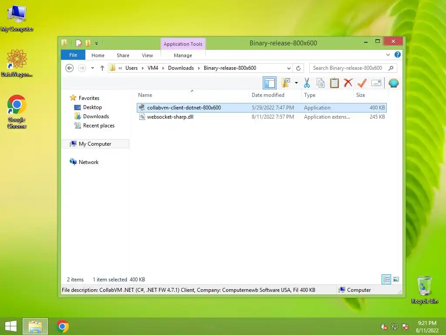
Task: Delete selected file with red X icon
Action: 348,83
